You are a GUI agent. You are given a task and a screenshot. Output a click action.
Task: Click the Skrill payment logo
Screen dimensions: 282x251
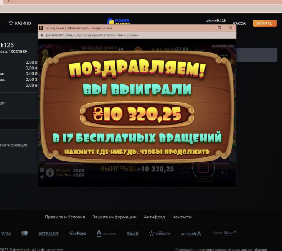(132, 234)
